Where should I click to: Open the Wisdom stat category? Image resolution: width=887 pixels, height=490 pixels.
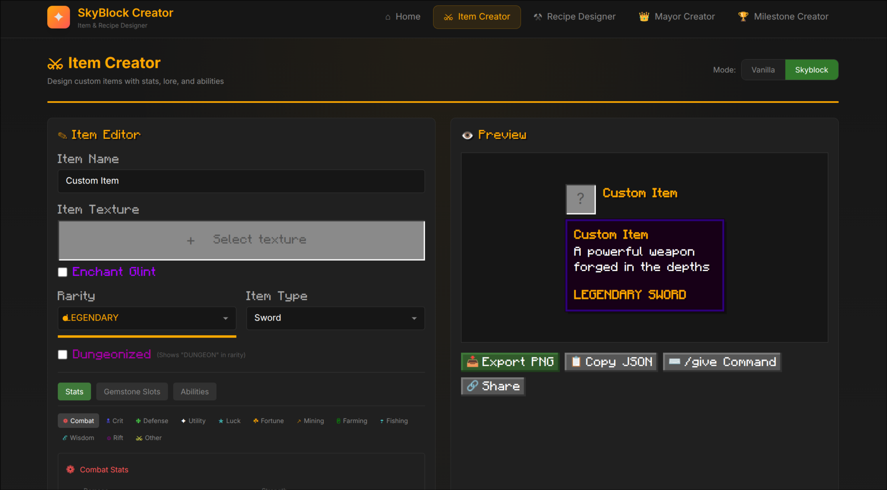tap(78, 438)
